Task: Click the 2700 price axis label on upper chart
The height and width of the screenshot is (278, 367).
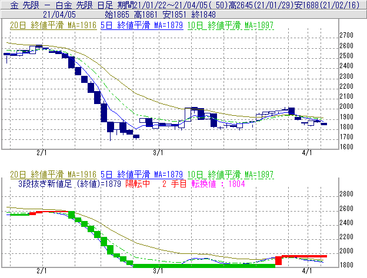Action: [x=346, y=35]
